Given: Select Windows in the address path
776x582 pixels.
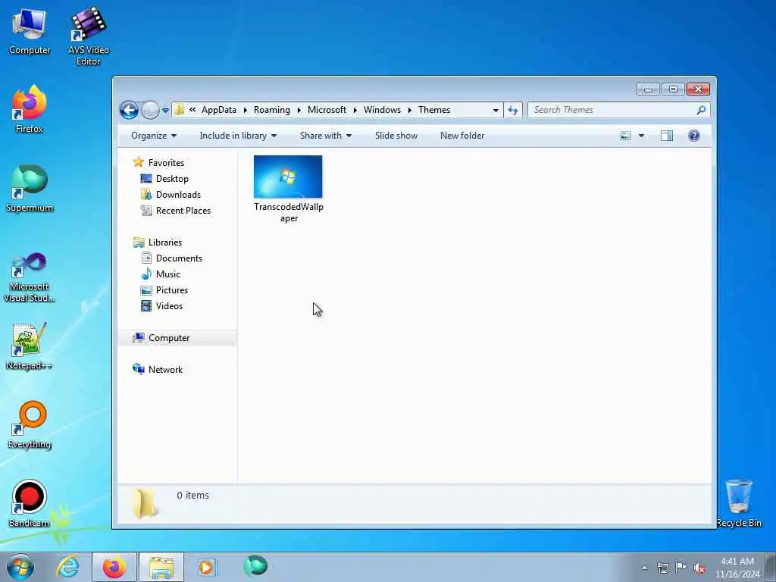Looking at the screenshot, I should tap(382, 110).
